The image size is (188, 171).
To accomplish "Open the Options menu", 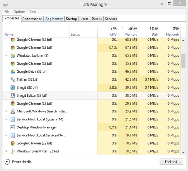I will pyautogui.click(x=19, y=12).
